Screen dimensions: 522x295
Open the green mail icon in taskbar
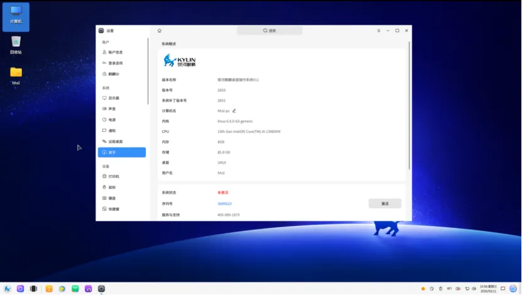tap(75, 289)
